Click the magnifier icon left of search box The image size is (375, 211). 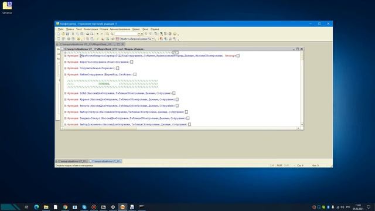tap(112, 34)
